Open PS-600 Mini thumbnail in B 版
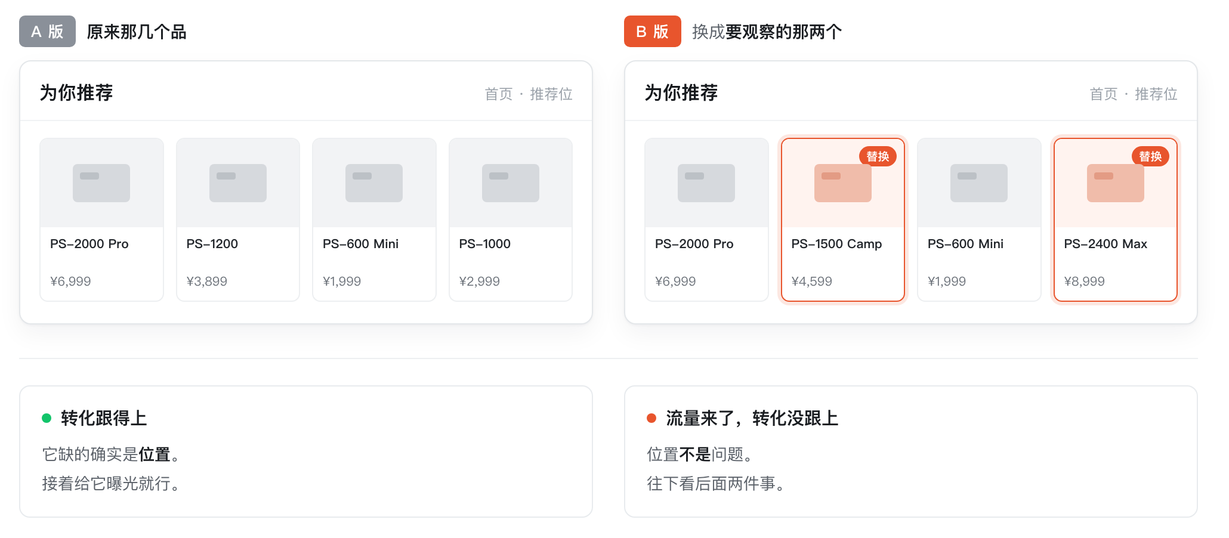 tap(979, 183)
